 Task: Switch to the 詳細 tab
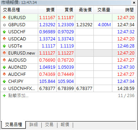(x=34, y=125)
